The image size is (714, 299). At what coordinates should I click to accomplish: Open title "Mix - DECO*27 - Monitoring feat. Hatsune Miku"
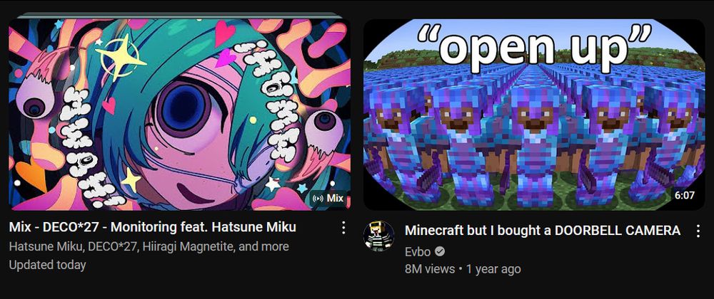click(x=153, y=227)
